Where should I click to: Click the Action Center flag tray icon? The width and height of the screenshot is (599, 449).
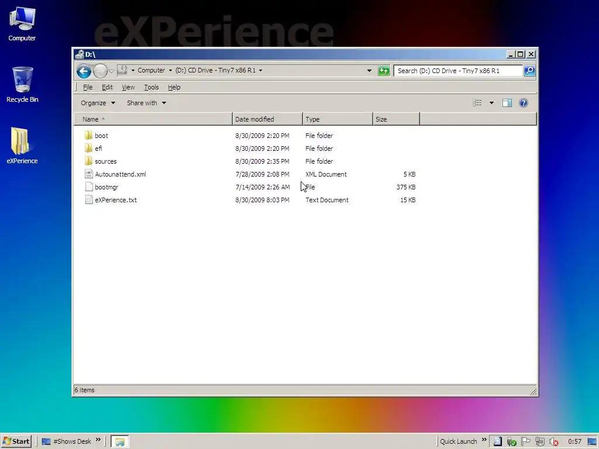(526, 441)
